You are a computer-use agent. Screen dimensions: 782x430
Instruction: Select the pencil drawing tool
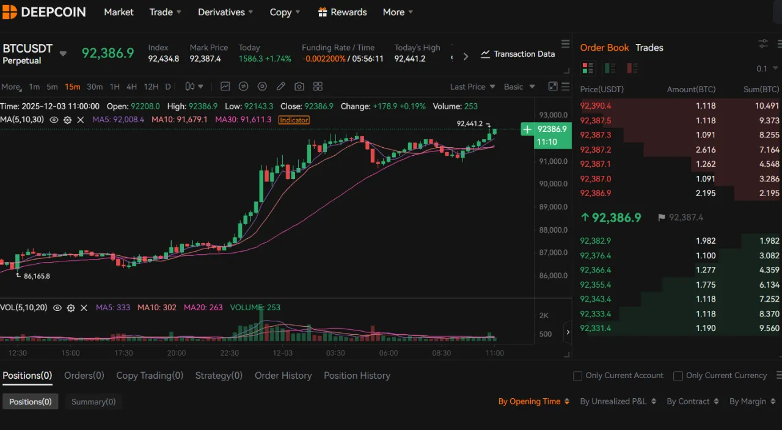281,87
